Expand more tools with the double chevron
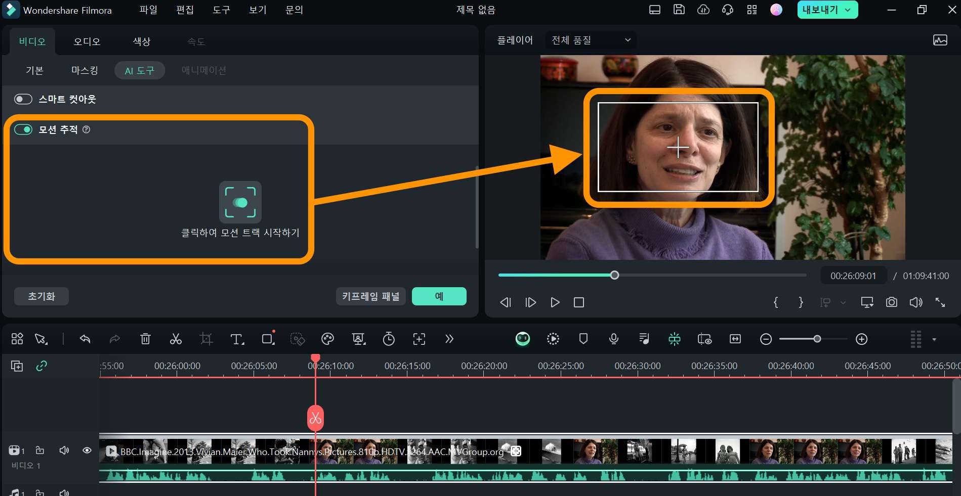The width and height of the screenshot is (961, 496). 449,339
